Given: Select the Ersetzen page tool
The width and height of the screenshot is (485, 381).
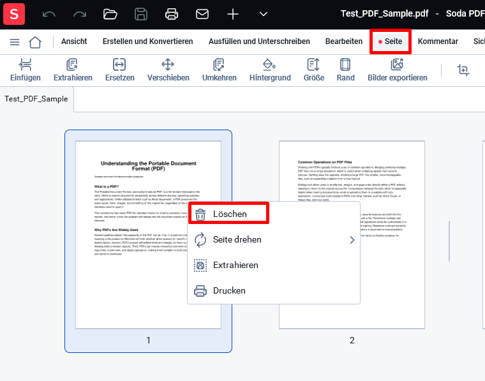Looking at the screenshot, I should pos(120,70).
